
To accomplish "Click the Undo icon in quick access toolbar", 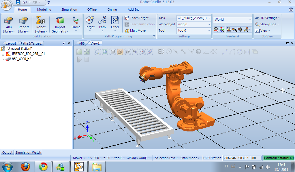I will pos(25,2).
